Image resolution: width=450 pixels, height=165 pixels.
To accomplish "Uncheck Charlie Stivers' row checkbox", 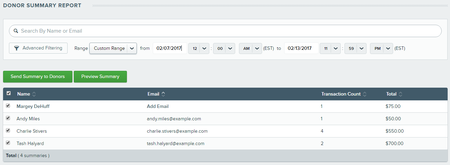I will [x=8, y=131].
